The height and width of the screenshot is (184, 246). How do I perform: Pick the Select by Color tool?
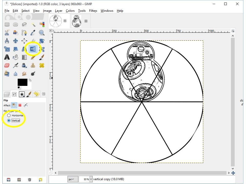pyautogui.click(x=42, y=25)
